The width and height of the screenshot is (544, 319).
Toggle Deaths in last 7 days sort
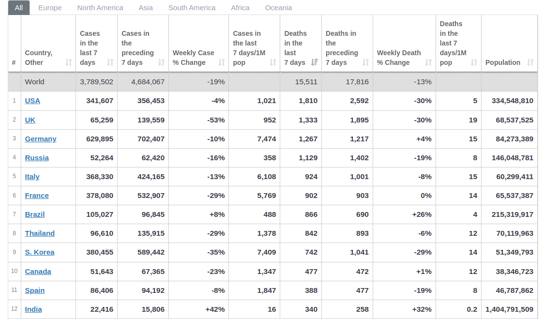coord(315,62)
